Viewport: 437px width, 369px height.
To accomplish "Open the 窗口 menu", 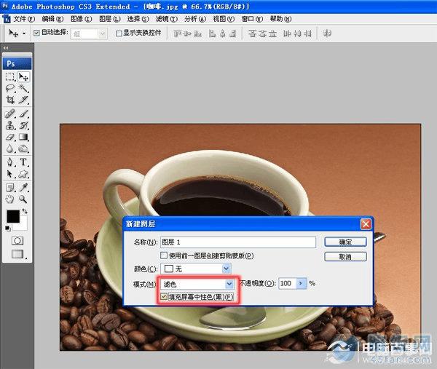I will tap(252, 19).
